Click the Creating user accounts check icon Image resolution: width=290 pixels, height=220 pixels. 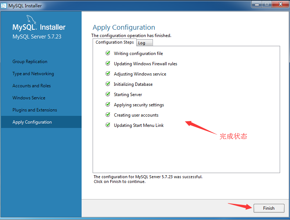coord(108,115)
